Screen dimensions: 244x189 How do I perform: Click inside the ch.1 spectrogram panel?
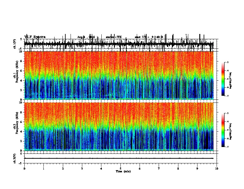[x=119, y=75]
